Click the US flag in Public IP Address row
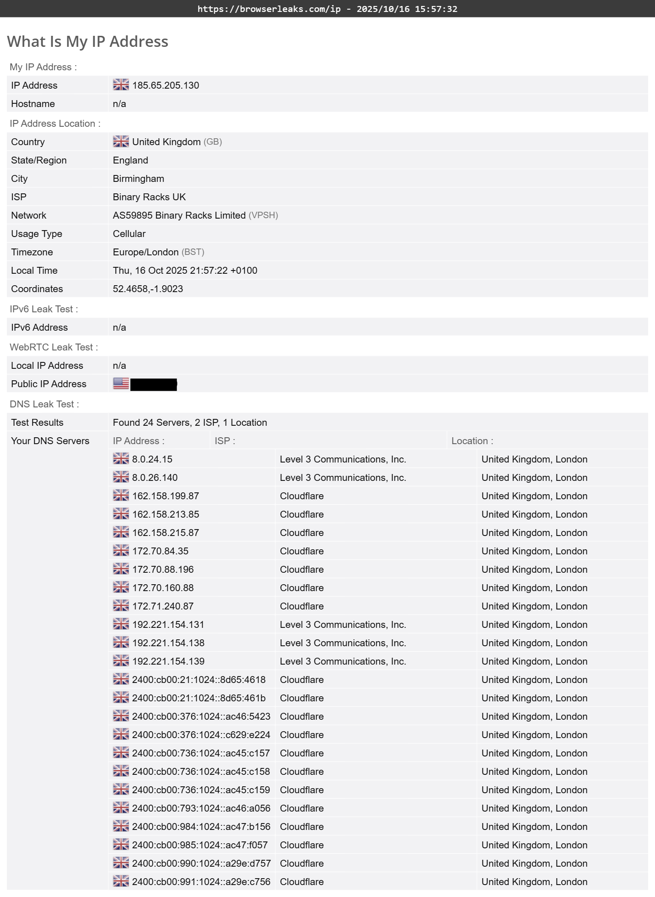The height and width of the screenshot is (897, 655). pos(121,384)
